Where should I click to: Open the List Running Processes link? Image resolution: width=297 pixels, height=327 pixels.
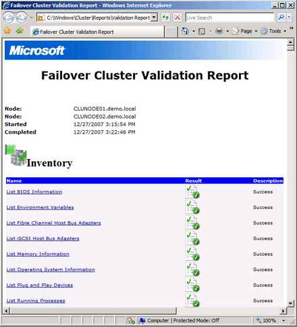point(36,301)
